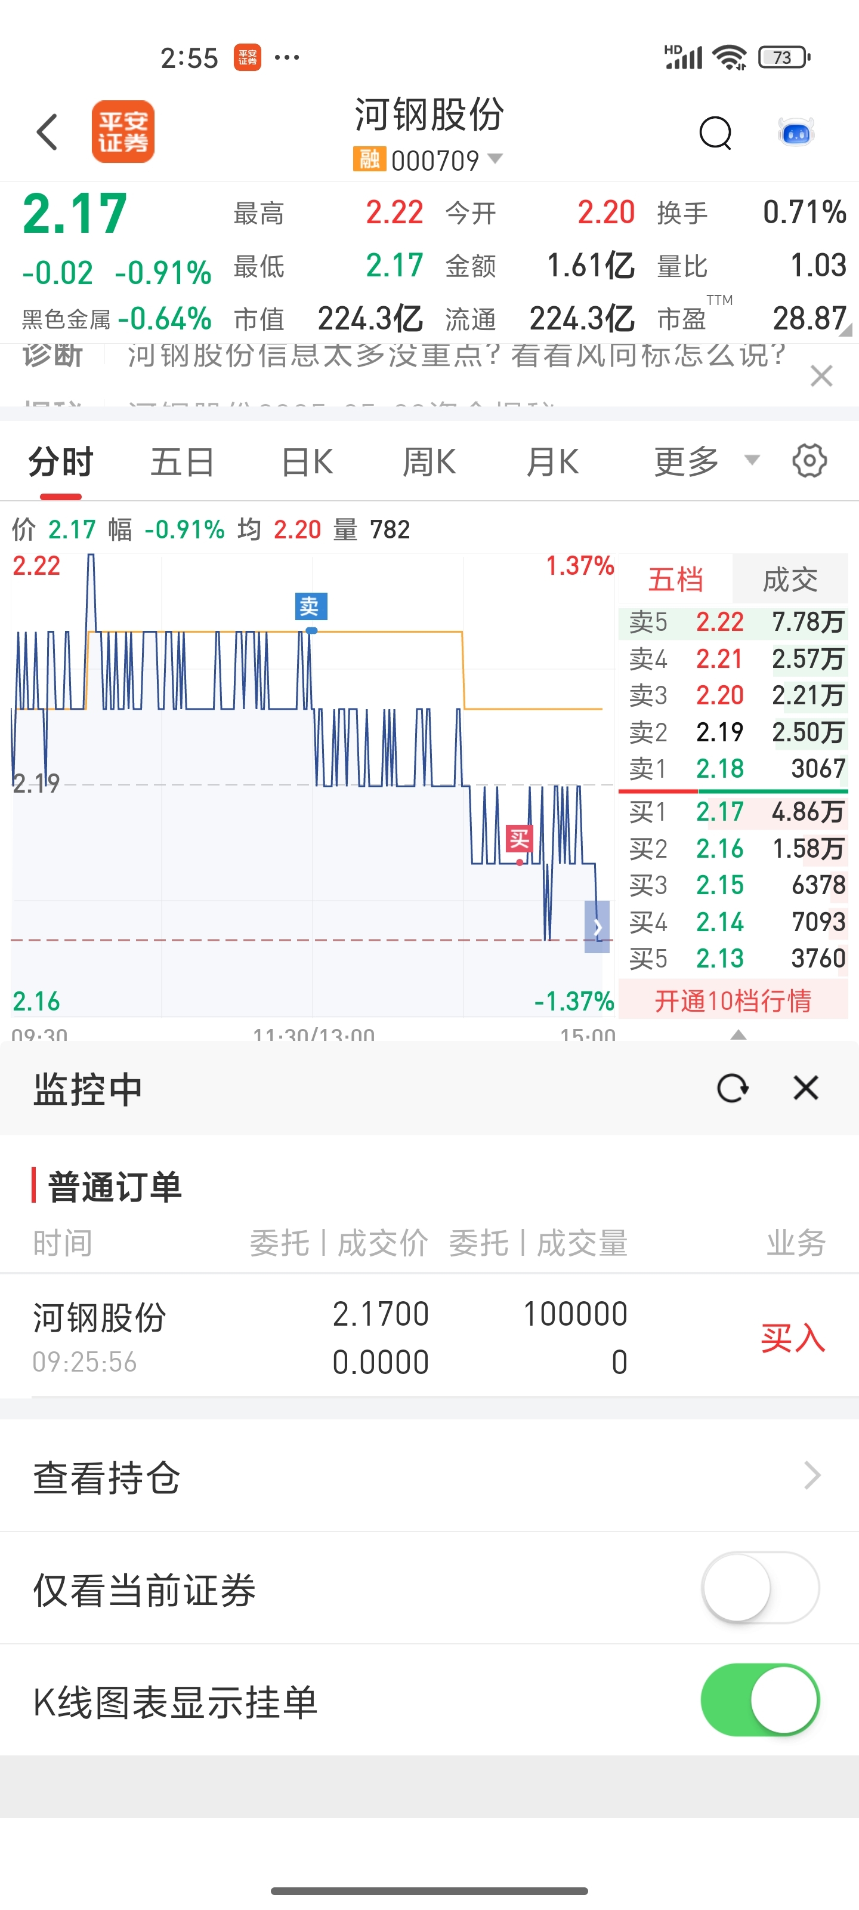Select 卖4 price 2.21 row
The width and height of the screenshot is (859, 1910).
coord(733,658)
